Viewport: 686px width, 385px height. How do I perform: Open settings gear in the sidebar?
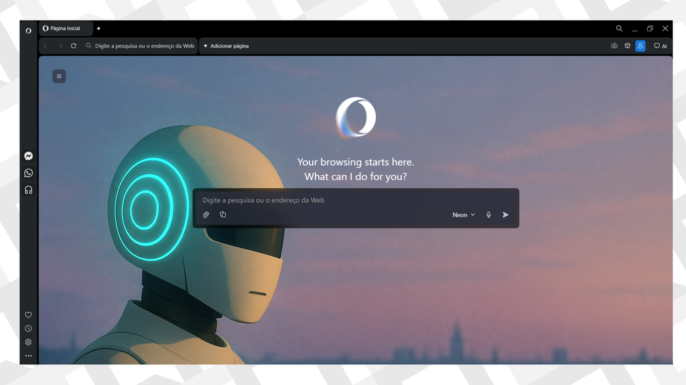pos(28,342)
